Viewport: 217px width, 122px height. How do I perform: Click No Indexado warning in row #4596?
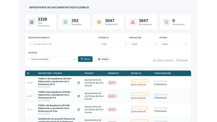pos(138,85)
